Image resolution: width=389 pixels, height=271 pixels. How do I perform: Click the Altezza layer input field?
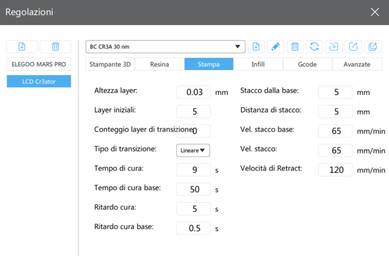[x=193, y=92]
